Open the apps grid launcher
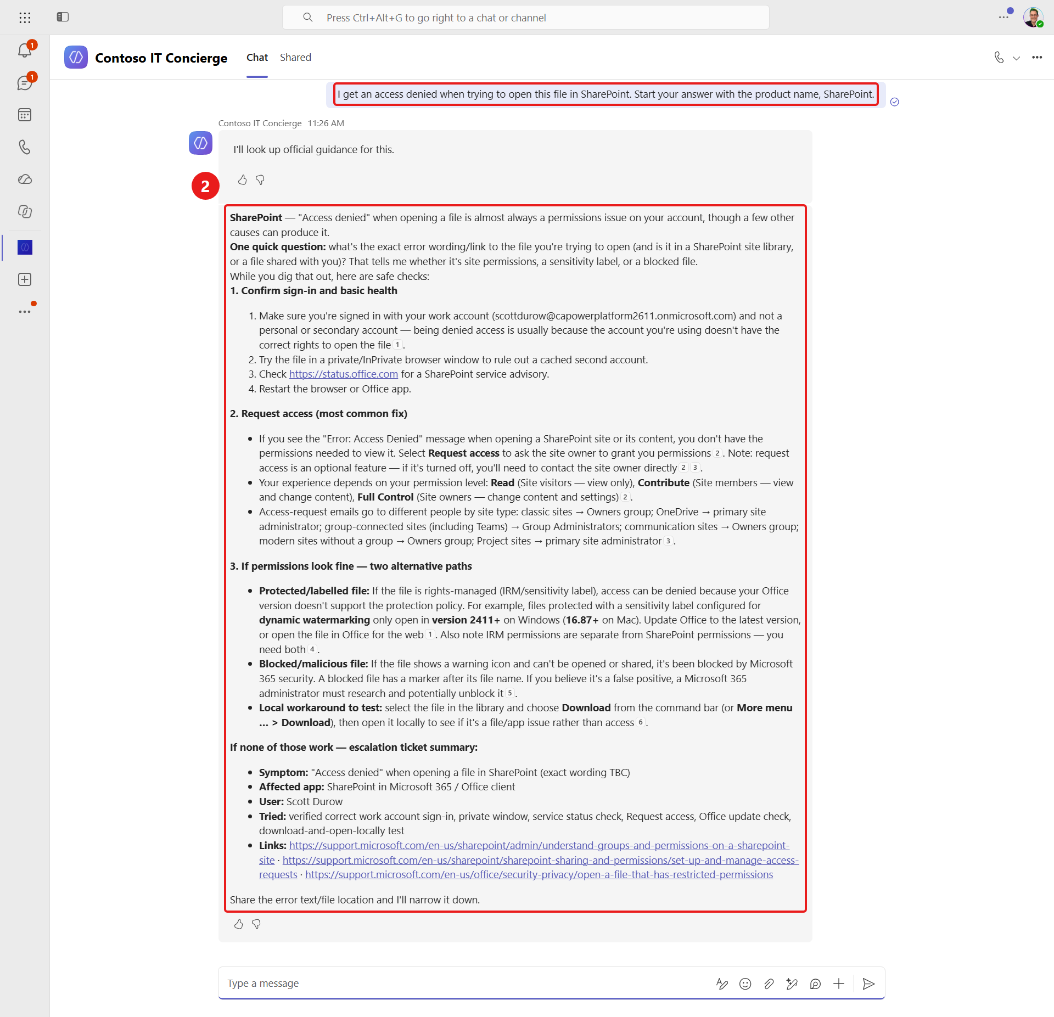1054x1017 pixels. click(x=25, y=18)
